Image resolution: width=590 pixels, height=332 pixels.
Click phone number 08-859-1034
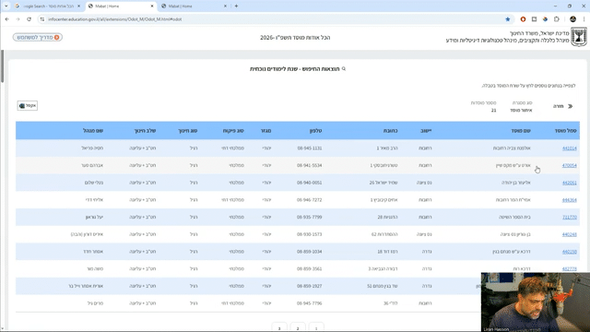click(x=310, y=252)
